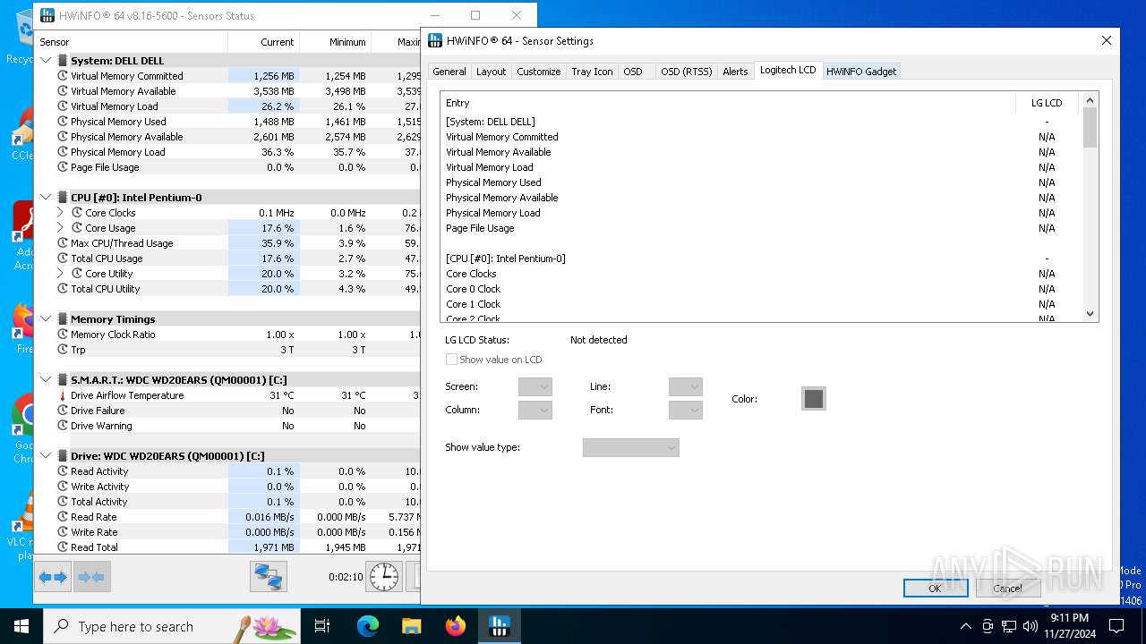Switch to the Alerts tab
This screenshot has width=1146, height=644.
(x=735, y=72)
